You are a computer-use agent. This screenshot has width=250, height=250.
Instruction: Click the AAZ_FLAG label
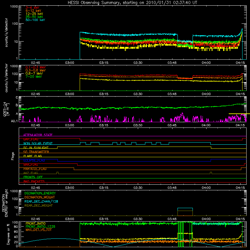coord(31,173)
